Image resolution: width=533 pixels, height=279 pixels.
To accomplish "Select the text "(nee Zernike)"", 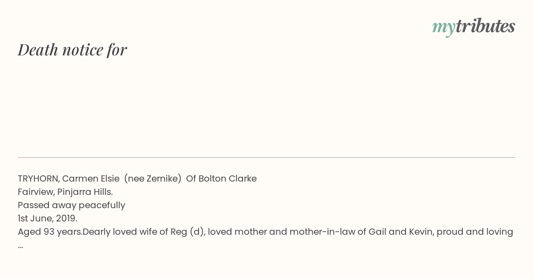I will (153, 179).
